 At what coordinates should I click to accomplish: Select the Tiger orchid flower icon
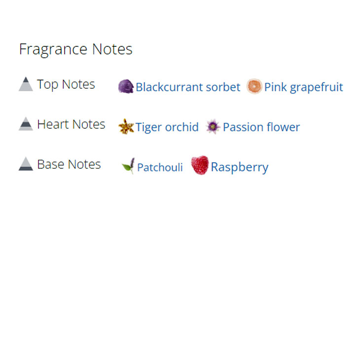click(126, 127)
